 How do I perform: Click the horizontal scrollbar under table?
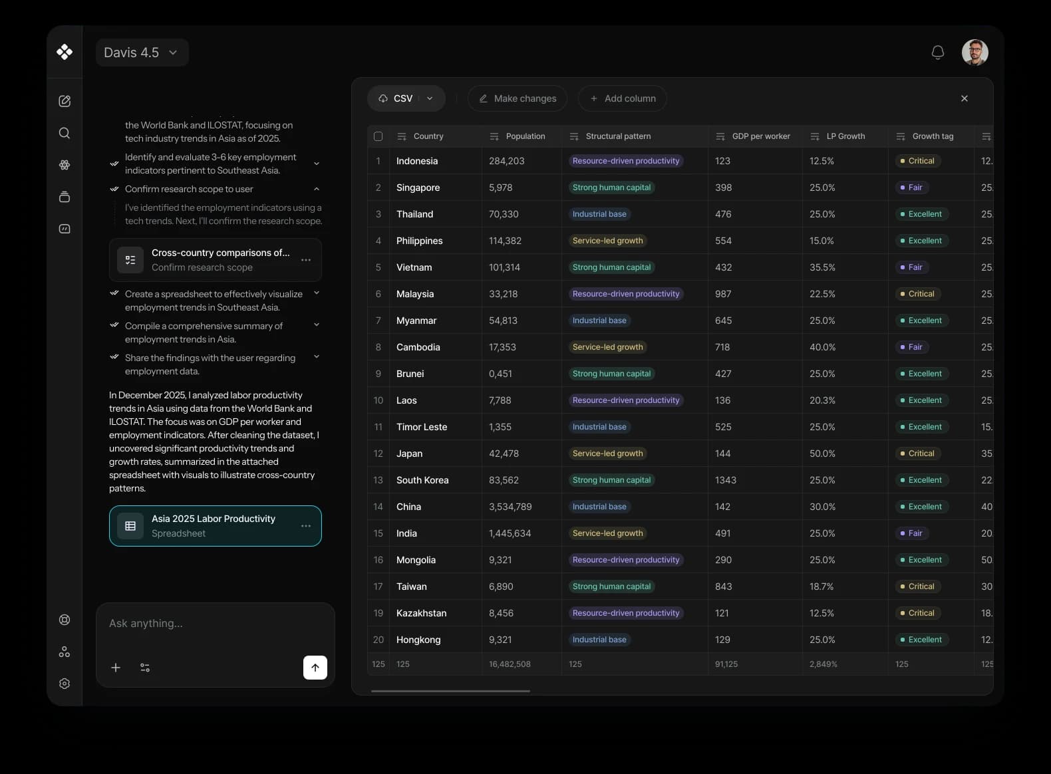[450, 691]
